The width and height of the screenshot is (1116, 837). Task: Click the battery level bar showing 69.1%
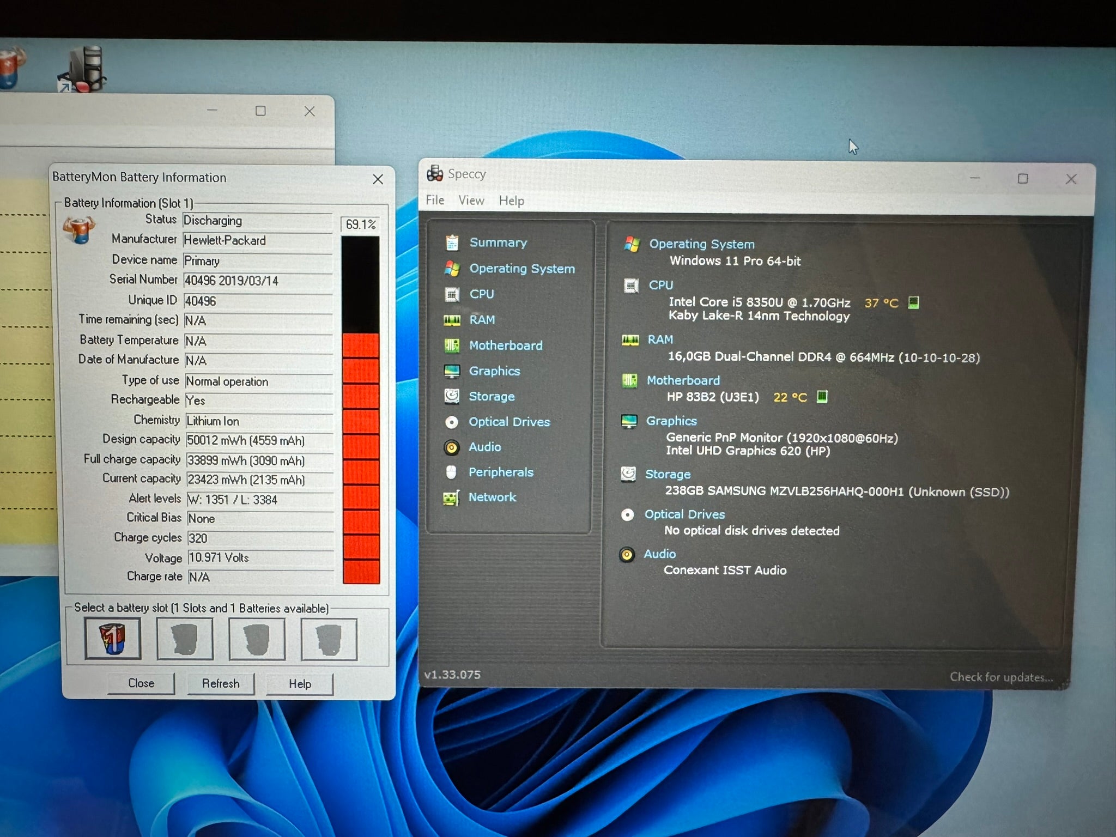pos(361,410)
